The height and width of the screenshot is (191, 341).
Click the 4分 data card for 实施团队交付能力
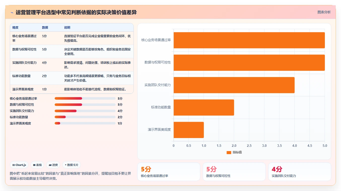[300, 172]
